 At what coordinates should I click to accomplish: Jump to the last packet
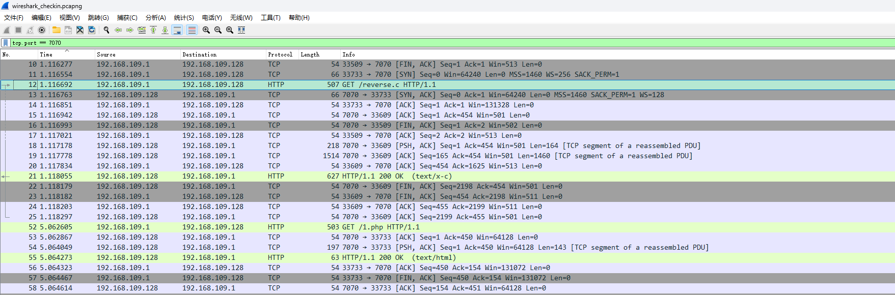click(x=165, y=30)
